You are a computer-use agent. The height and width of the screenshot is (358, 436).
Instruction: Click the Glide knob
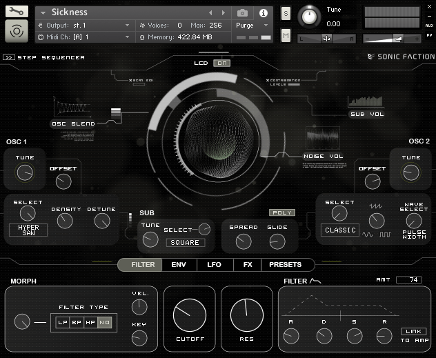277,241
